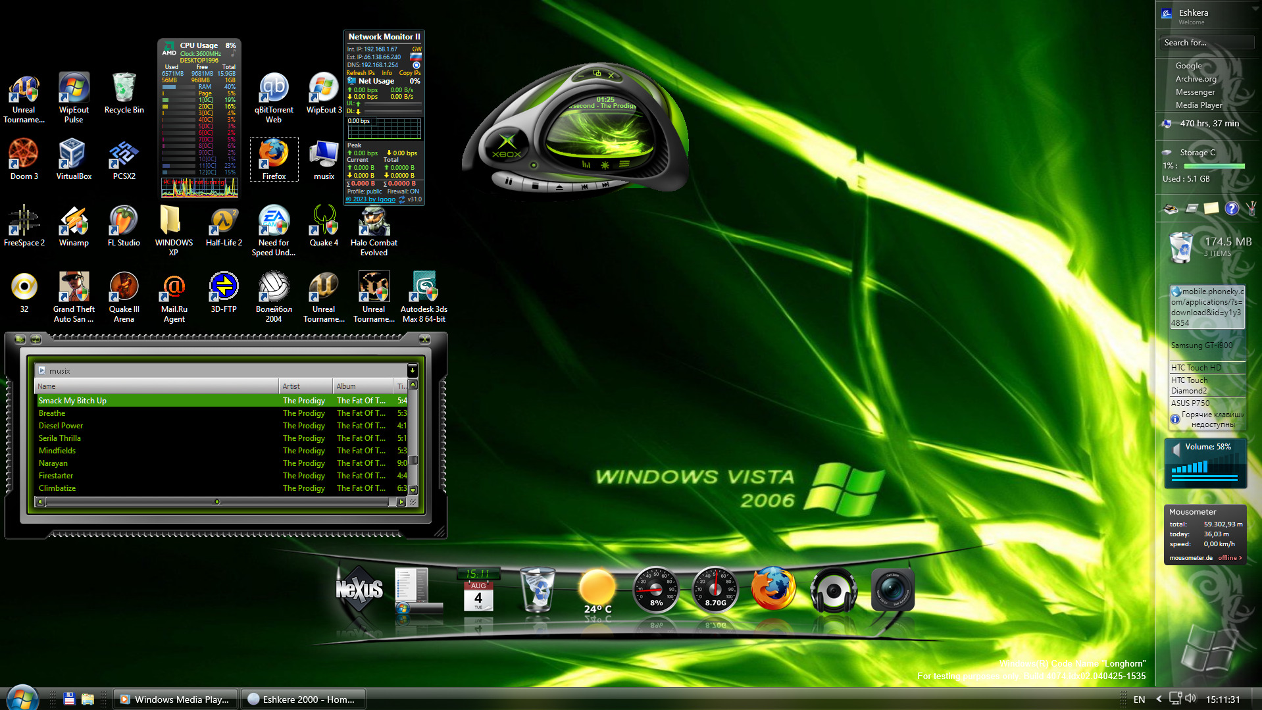Launch the PCSX2 emulator shortcut
The width and height of the screenshot is (1262, 710).
(124, 159)
